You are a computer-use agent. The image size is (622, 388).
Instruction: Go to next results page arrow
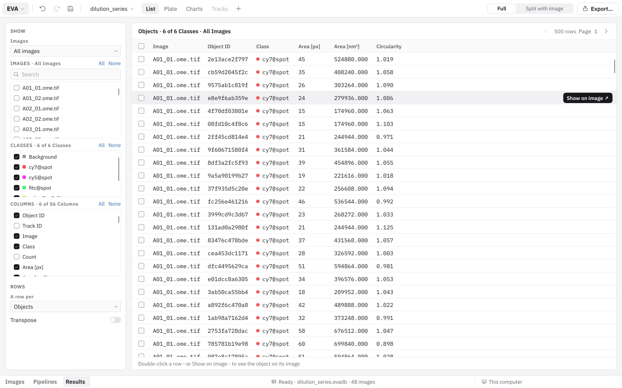[606, 31]
